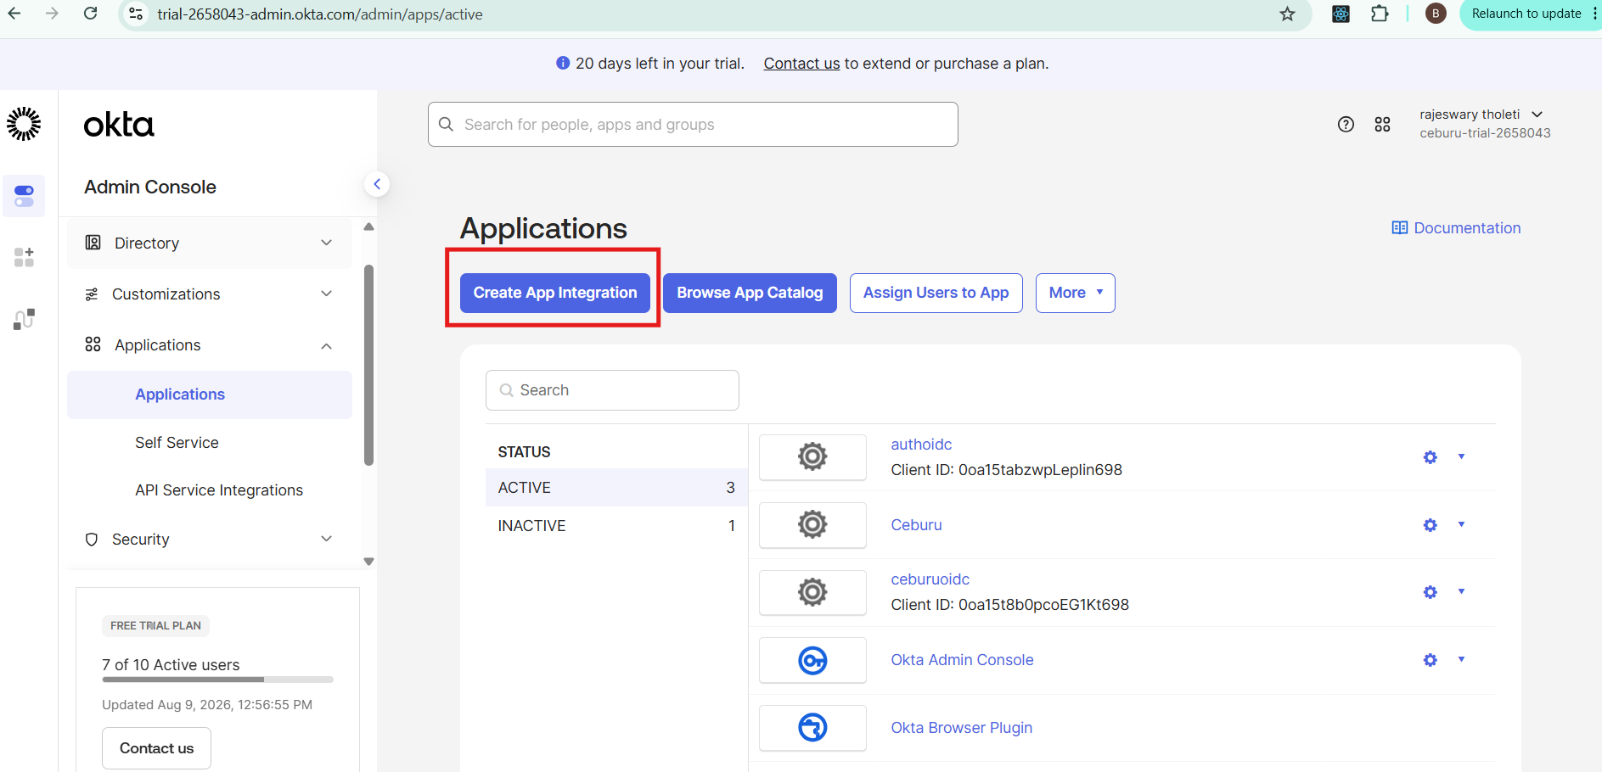Open the dropdown arrow for Ceburu row

point(1461,524)
